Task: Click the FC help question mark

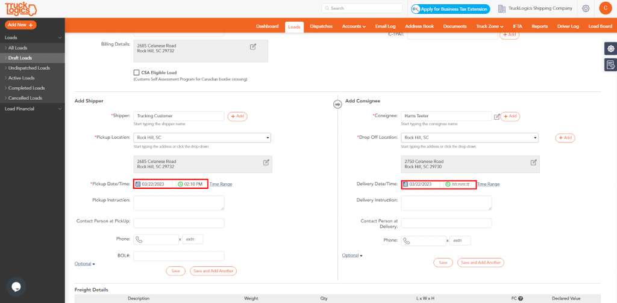Action: tap(521, 298)
